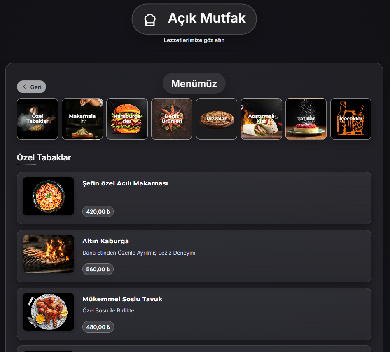This screenshot has width=390, height=352.
Task: Click the 560,00 ₺ price badge
Action: (x=98, y=269)
